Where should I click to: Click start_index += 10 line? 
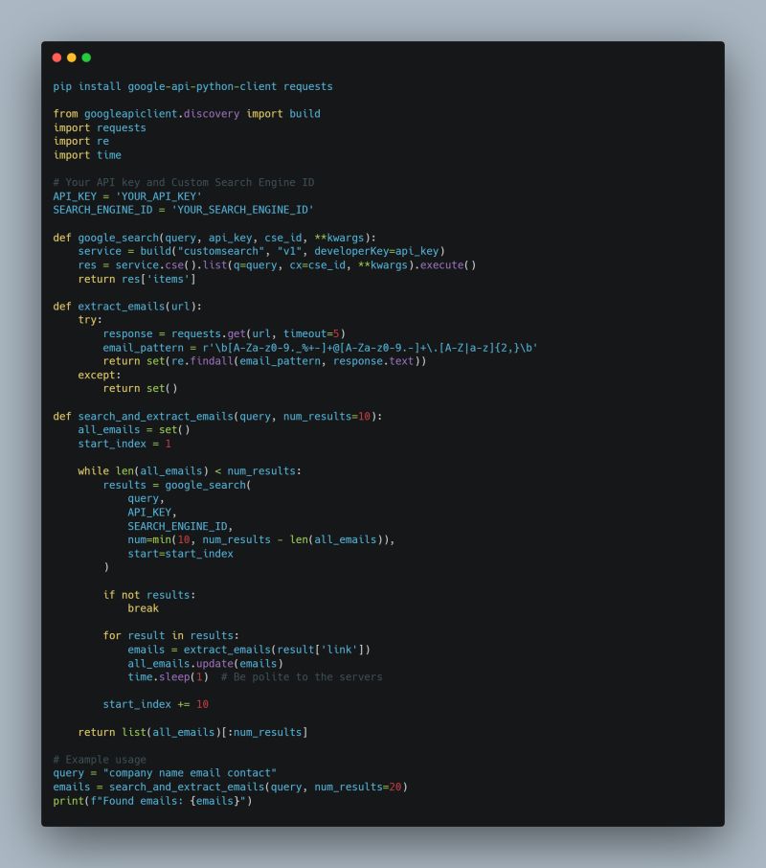[156, 704]
